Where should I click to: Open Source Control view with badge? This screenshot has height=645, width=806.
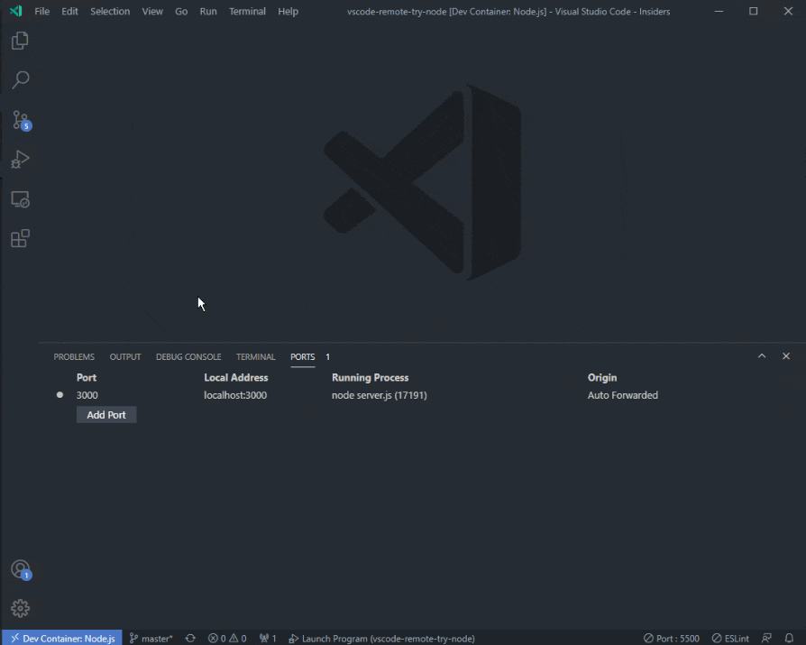click(x=20, y=120)
